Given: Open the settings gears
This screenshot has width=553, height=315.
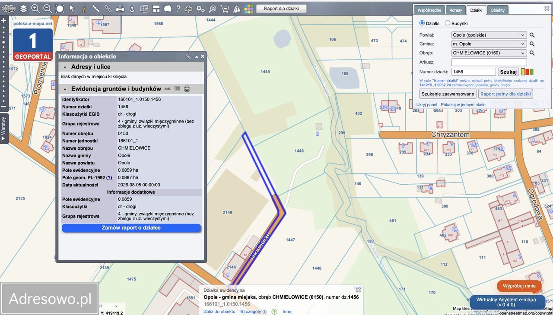Looking at the screenshot, I should [x=200, y=9].
